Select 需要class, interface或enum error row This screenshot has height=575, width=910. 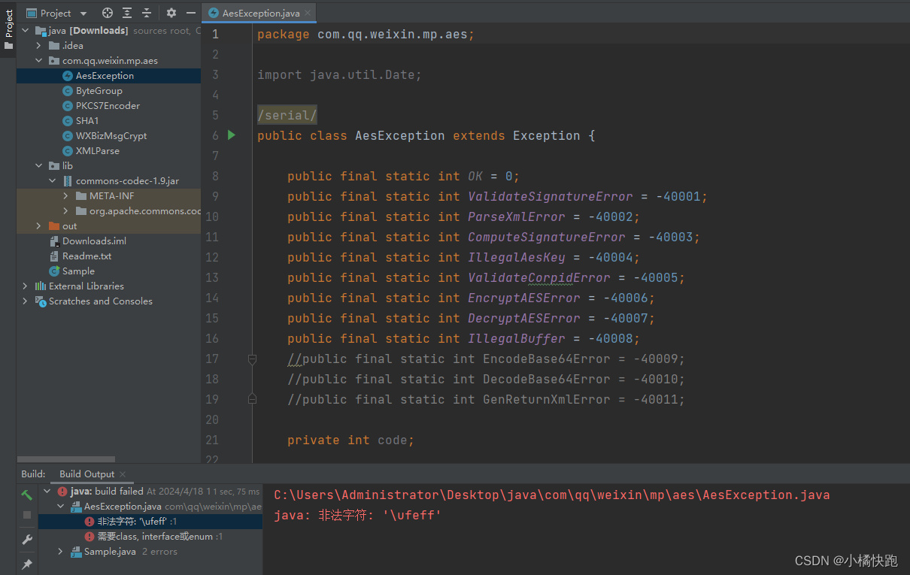pyautogui.click(x=150, y=537)
